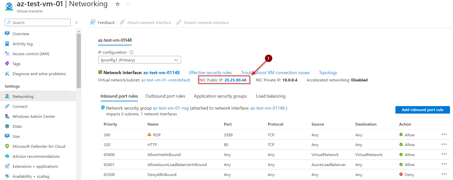Click the Advisor recommendations icon
This screenshot has height=180, width=453.
coord(7,156)
